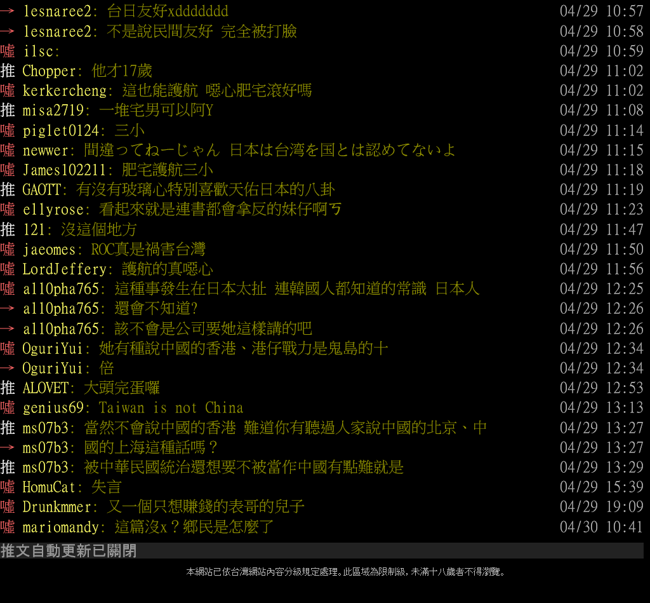Click the timestamp 04/30 10:41
This screenshot has height=603, width=650.
click(x=602, y=527)
